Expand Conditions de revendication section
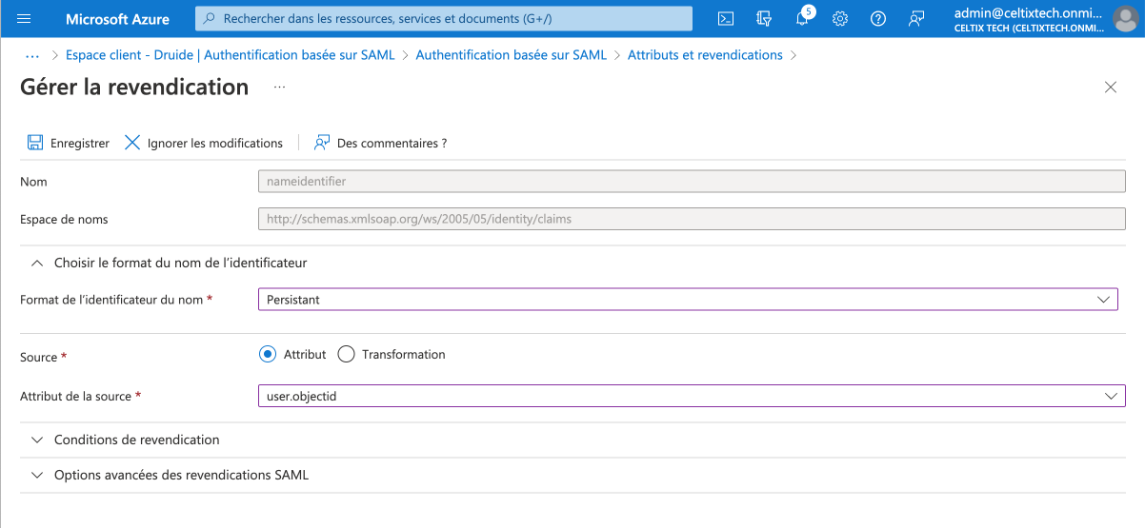This screenshot has width=1145, height=528. click(x=136, y=440)
